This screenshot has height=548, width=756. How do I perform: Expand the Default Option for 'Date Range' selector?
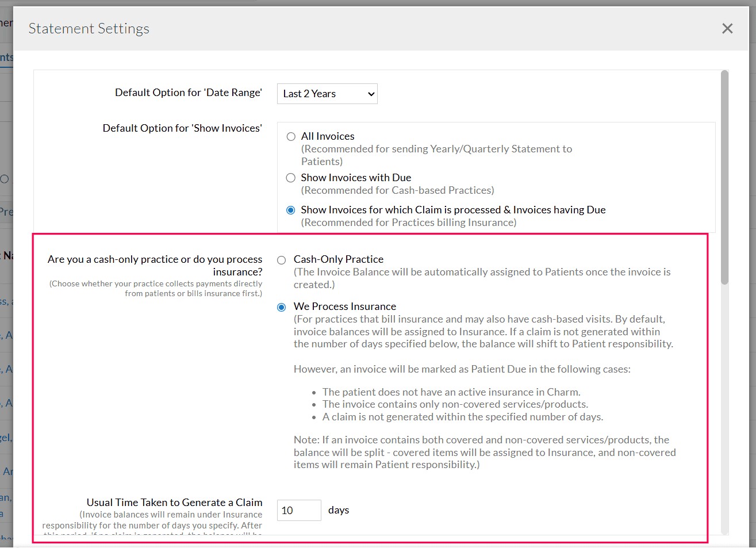326,93
